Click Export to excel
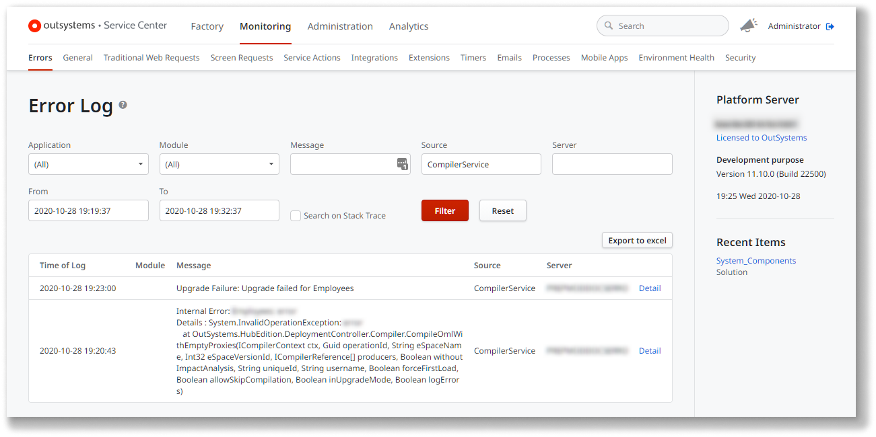The image size is (876, 437). [x=636, y=240]
